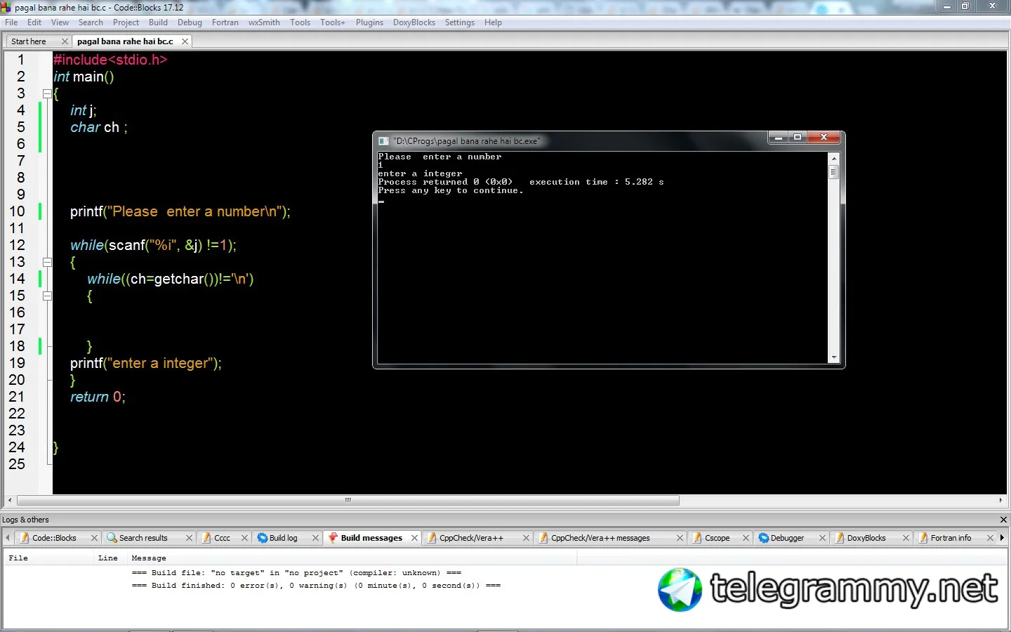The image size is (1011, 632).
Task: Switch to the Cccc log tab
Action: tap(222, 538)
